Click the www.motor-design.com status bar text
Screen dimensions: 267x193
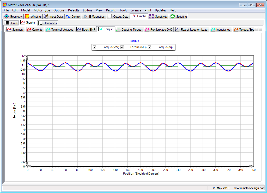(x=249, y=188)
